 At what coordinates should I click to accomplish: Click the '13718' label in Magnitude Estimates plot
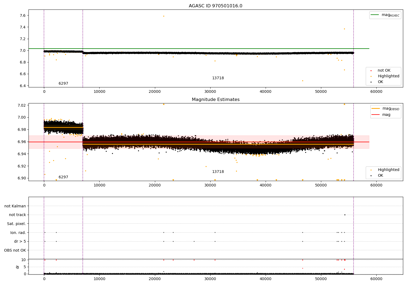coord(218,172)
